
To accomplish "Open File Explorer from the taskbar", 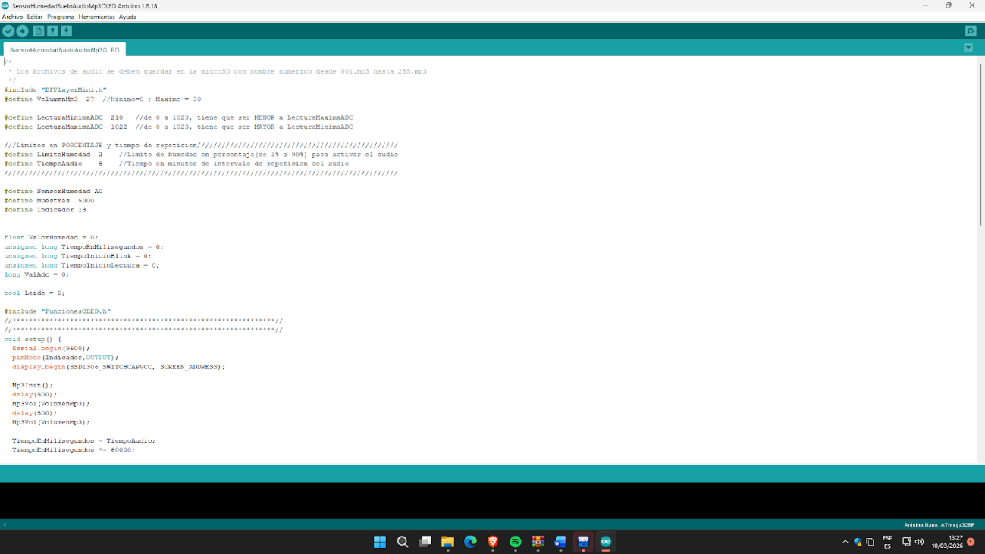I will (447, 542).
